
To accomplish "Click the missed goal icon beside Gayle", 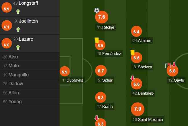I will click(168, 66).
